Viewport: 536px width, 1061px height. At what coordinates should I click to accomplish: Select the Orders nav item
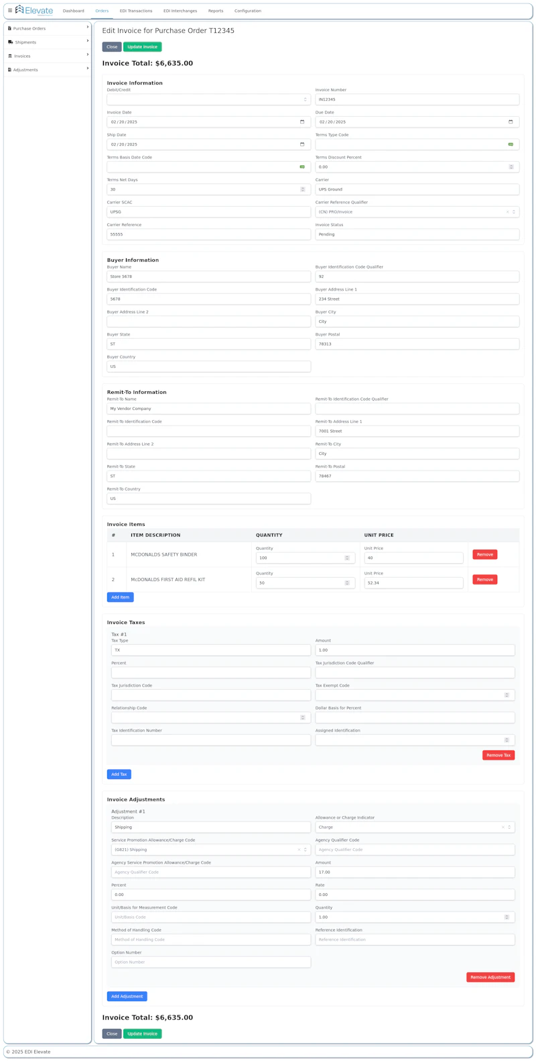(x=102, y=11)
